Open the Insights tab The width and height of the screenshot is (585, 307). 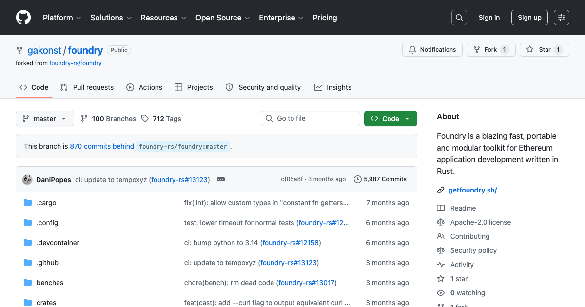coord(333,87)
